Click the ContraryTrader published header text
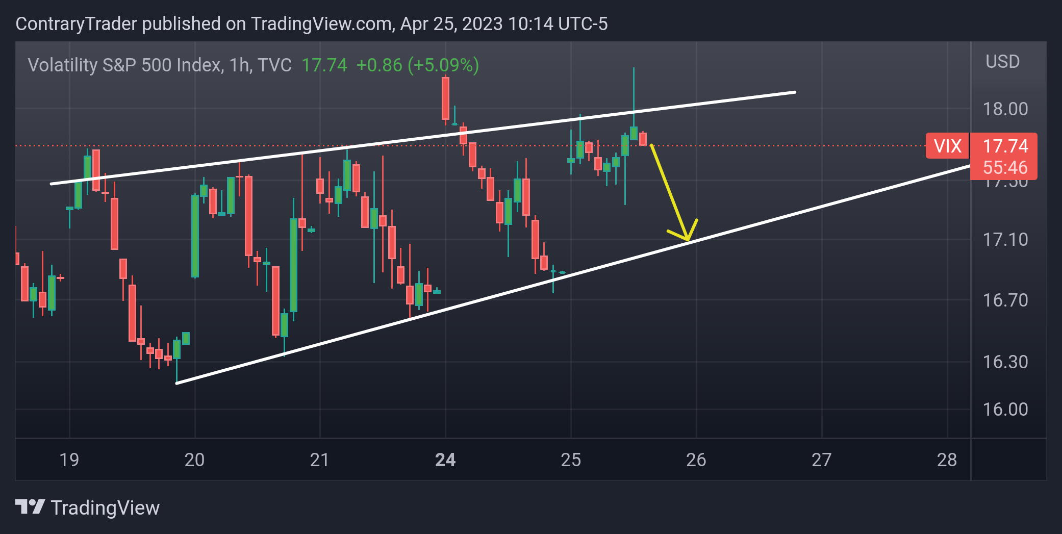1062x534 pixels. [x=311, y=24]
